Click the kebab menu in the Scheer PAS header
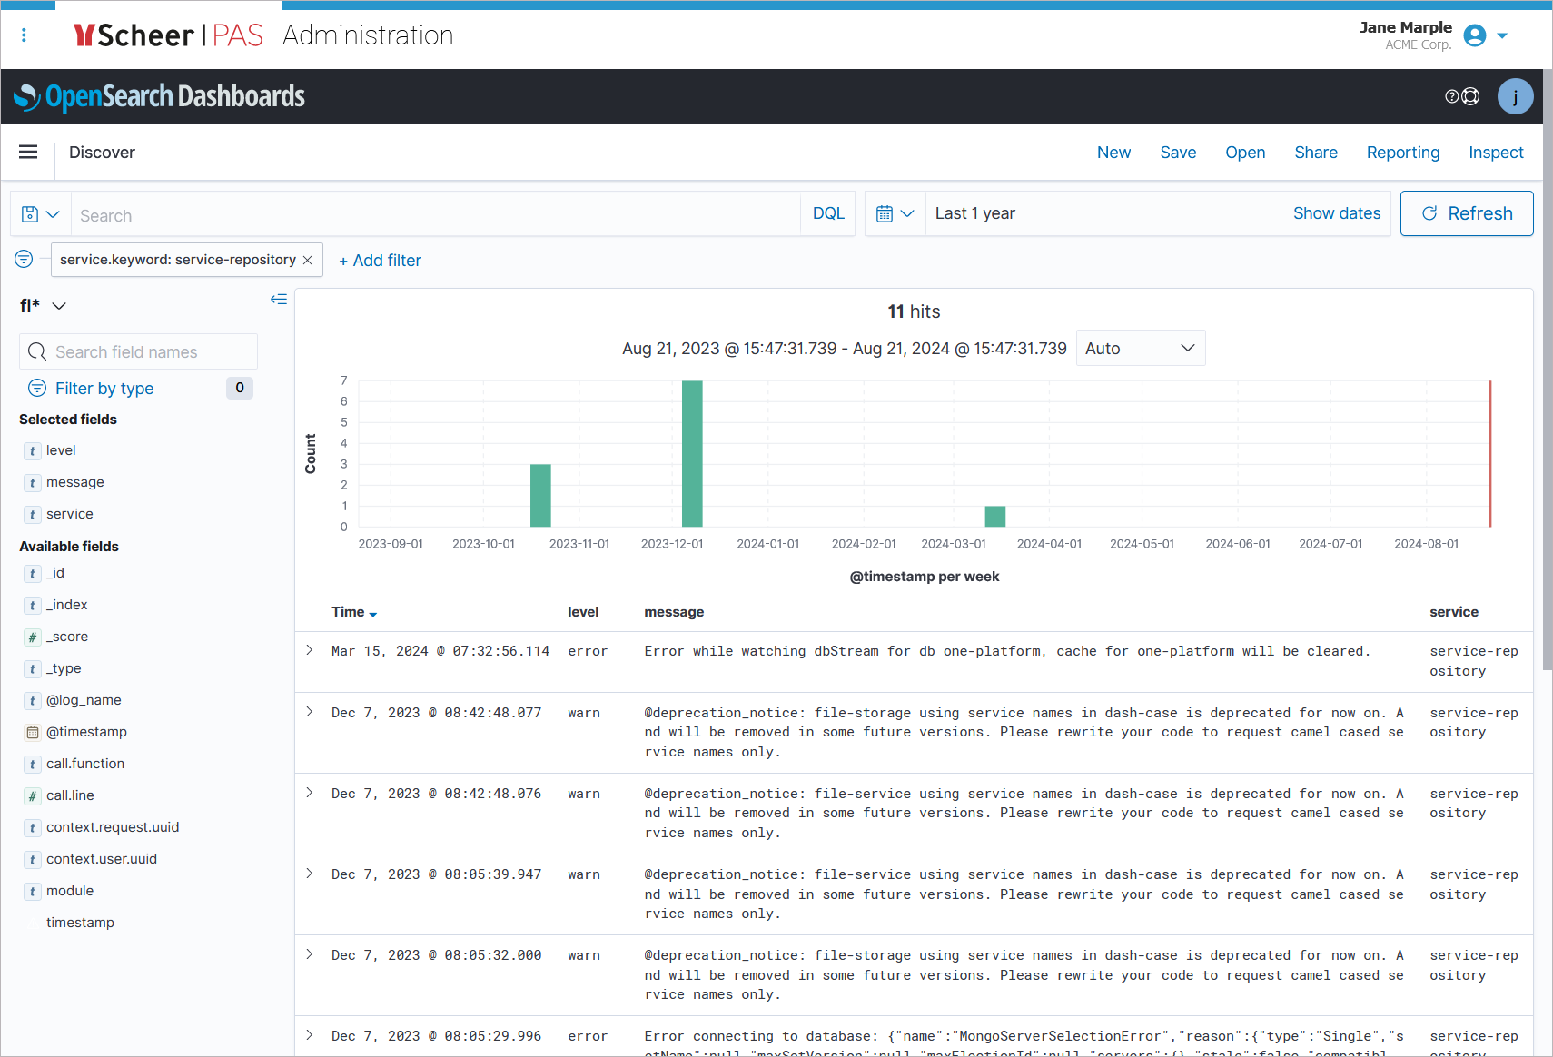Screen dimensions: 1553x1057 pyautogui.click(x=25, y=35)
